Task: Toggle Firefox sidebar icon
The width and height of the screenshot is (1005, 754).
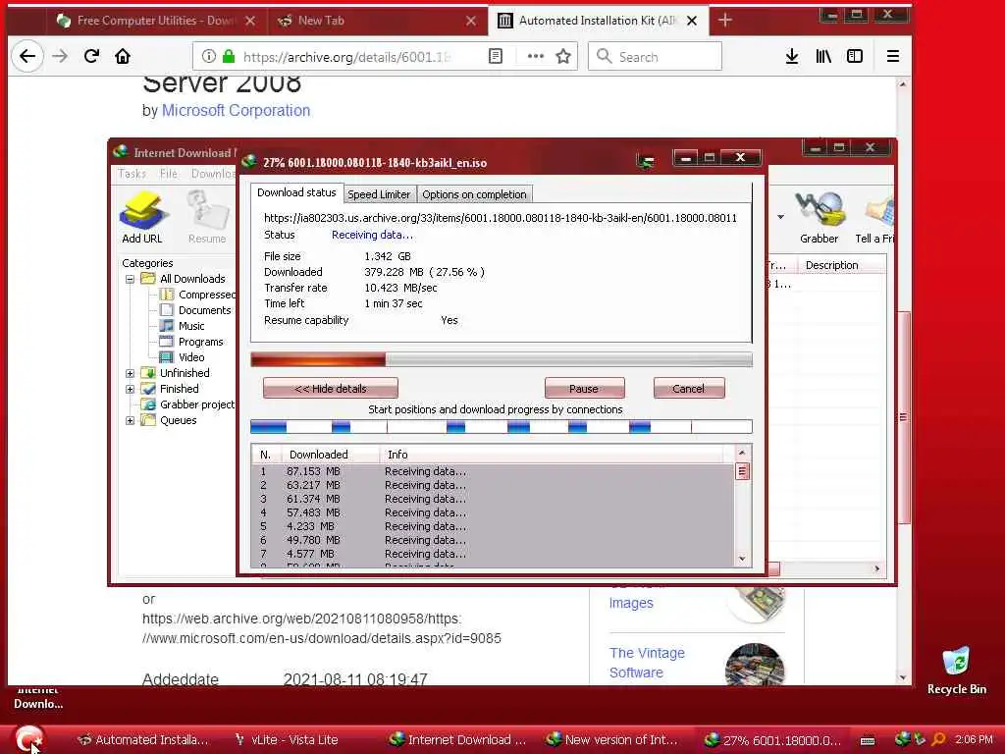Action: [x=855, y=56]
